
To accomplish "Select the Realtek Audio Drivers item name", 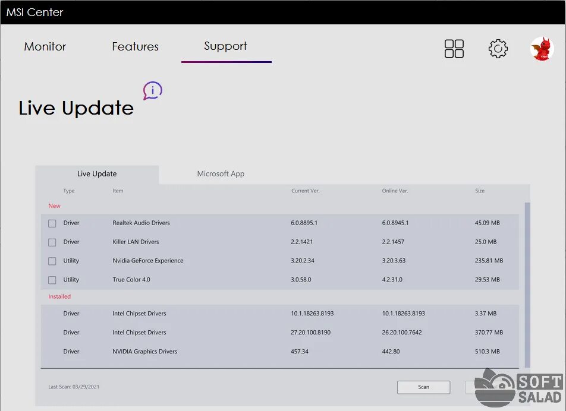I will (141, 223).
